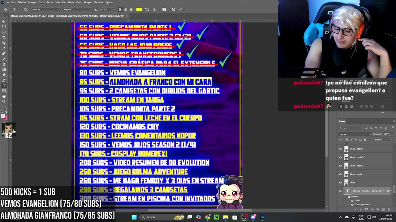Hide the Línea 1 copia layer
Viewport: 396px width, 222px height.
340,174
